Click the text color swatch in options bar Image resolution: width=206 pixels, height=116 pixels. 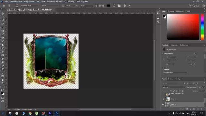click(x=108, y=6)
